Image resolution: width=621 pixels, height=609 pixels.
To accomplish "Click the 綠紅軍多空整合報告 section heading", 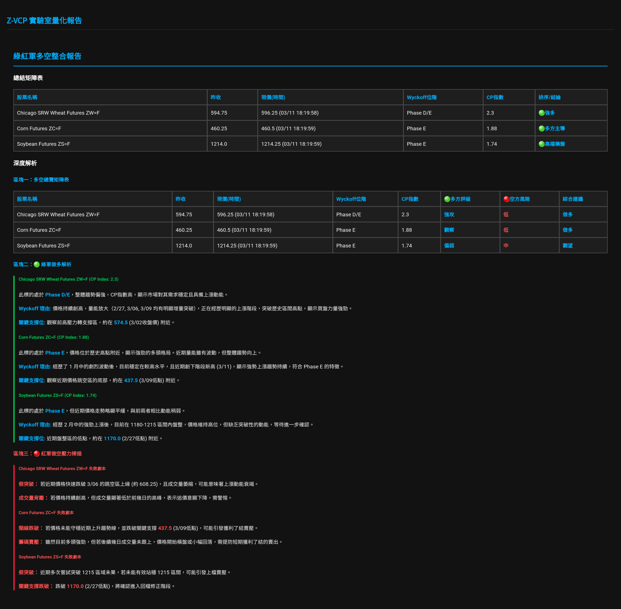I will click(x=47, y=56).
